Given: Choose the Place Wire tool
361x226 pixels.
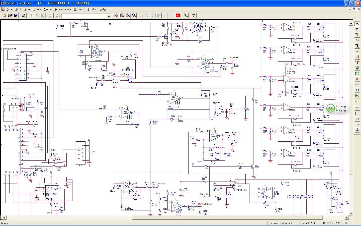Looking at the screenshot, I should [x=357, y=35].
